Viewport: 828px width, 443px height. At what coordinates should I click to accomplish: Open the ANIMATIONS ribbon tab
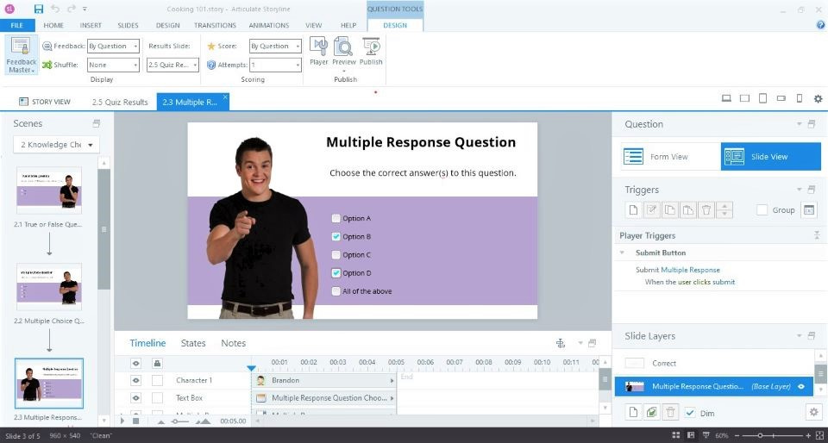(269, 25)
